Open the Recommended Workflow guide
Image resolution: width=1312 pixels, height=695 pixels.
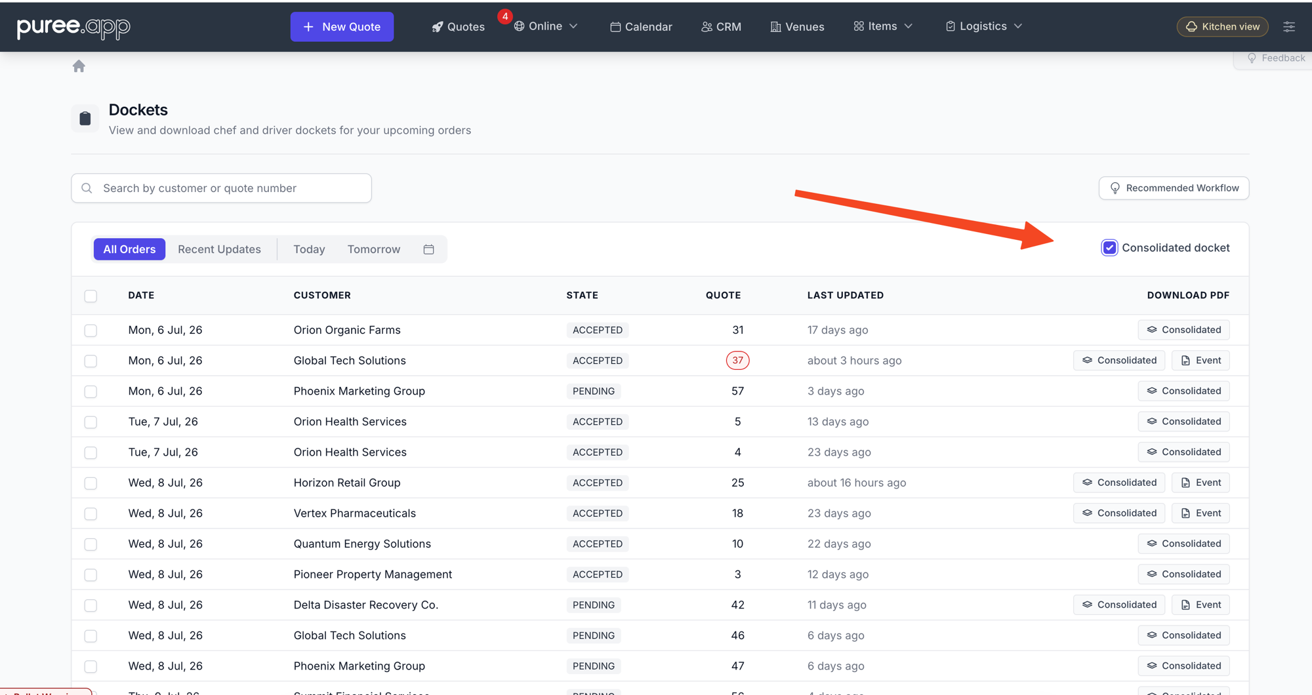coord(1174,188)
